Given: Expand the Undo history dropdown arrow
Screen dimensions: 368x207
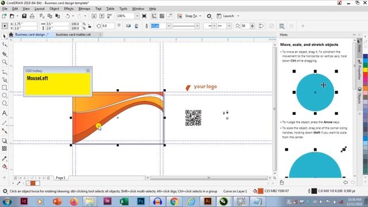Looking at the screenshot, I should pyautogui.click(x=73, y=16).
